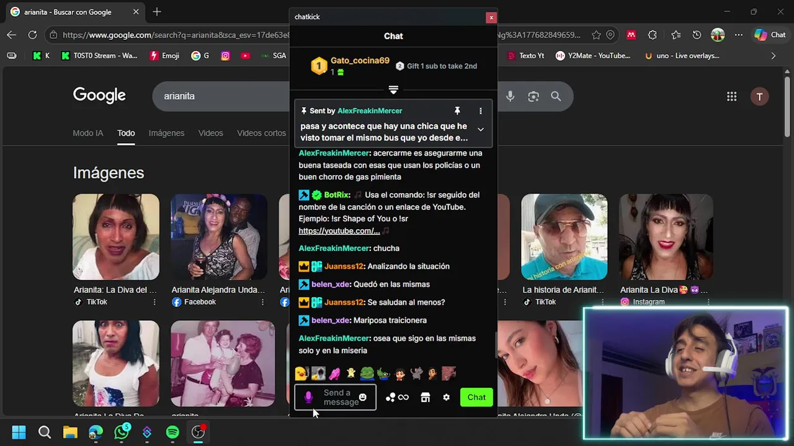Viewport: 794px width, 446px height.
Task: Unpin the message using pin icon
Action: click(x=457, y=111)
